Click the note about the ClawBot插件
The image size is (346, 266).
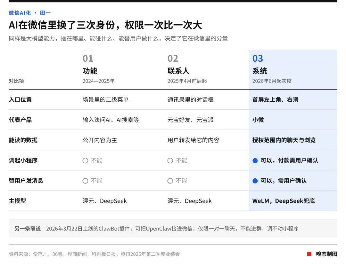click(172, 229)
